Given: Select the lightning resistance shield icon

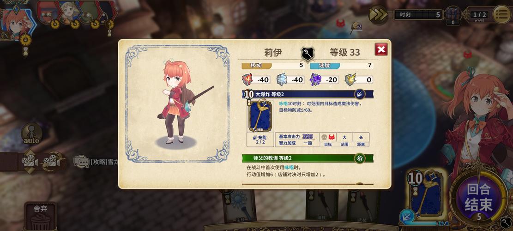Looking at the screenshot, I should point(350,79).
